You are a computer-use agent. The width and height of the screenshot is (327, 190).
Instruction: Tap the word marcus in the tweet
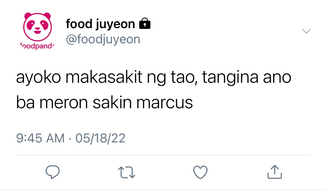pyautogui.click(x=165, y=103)
